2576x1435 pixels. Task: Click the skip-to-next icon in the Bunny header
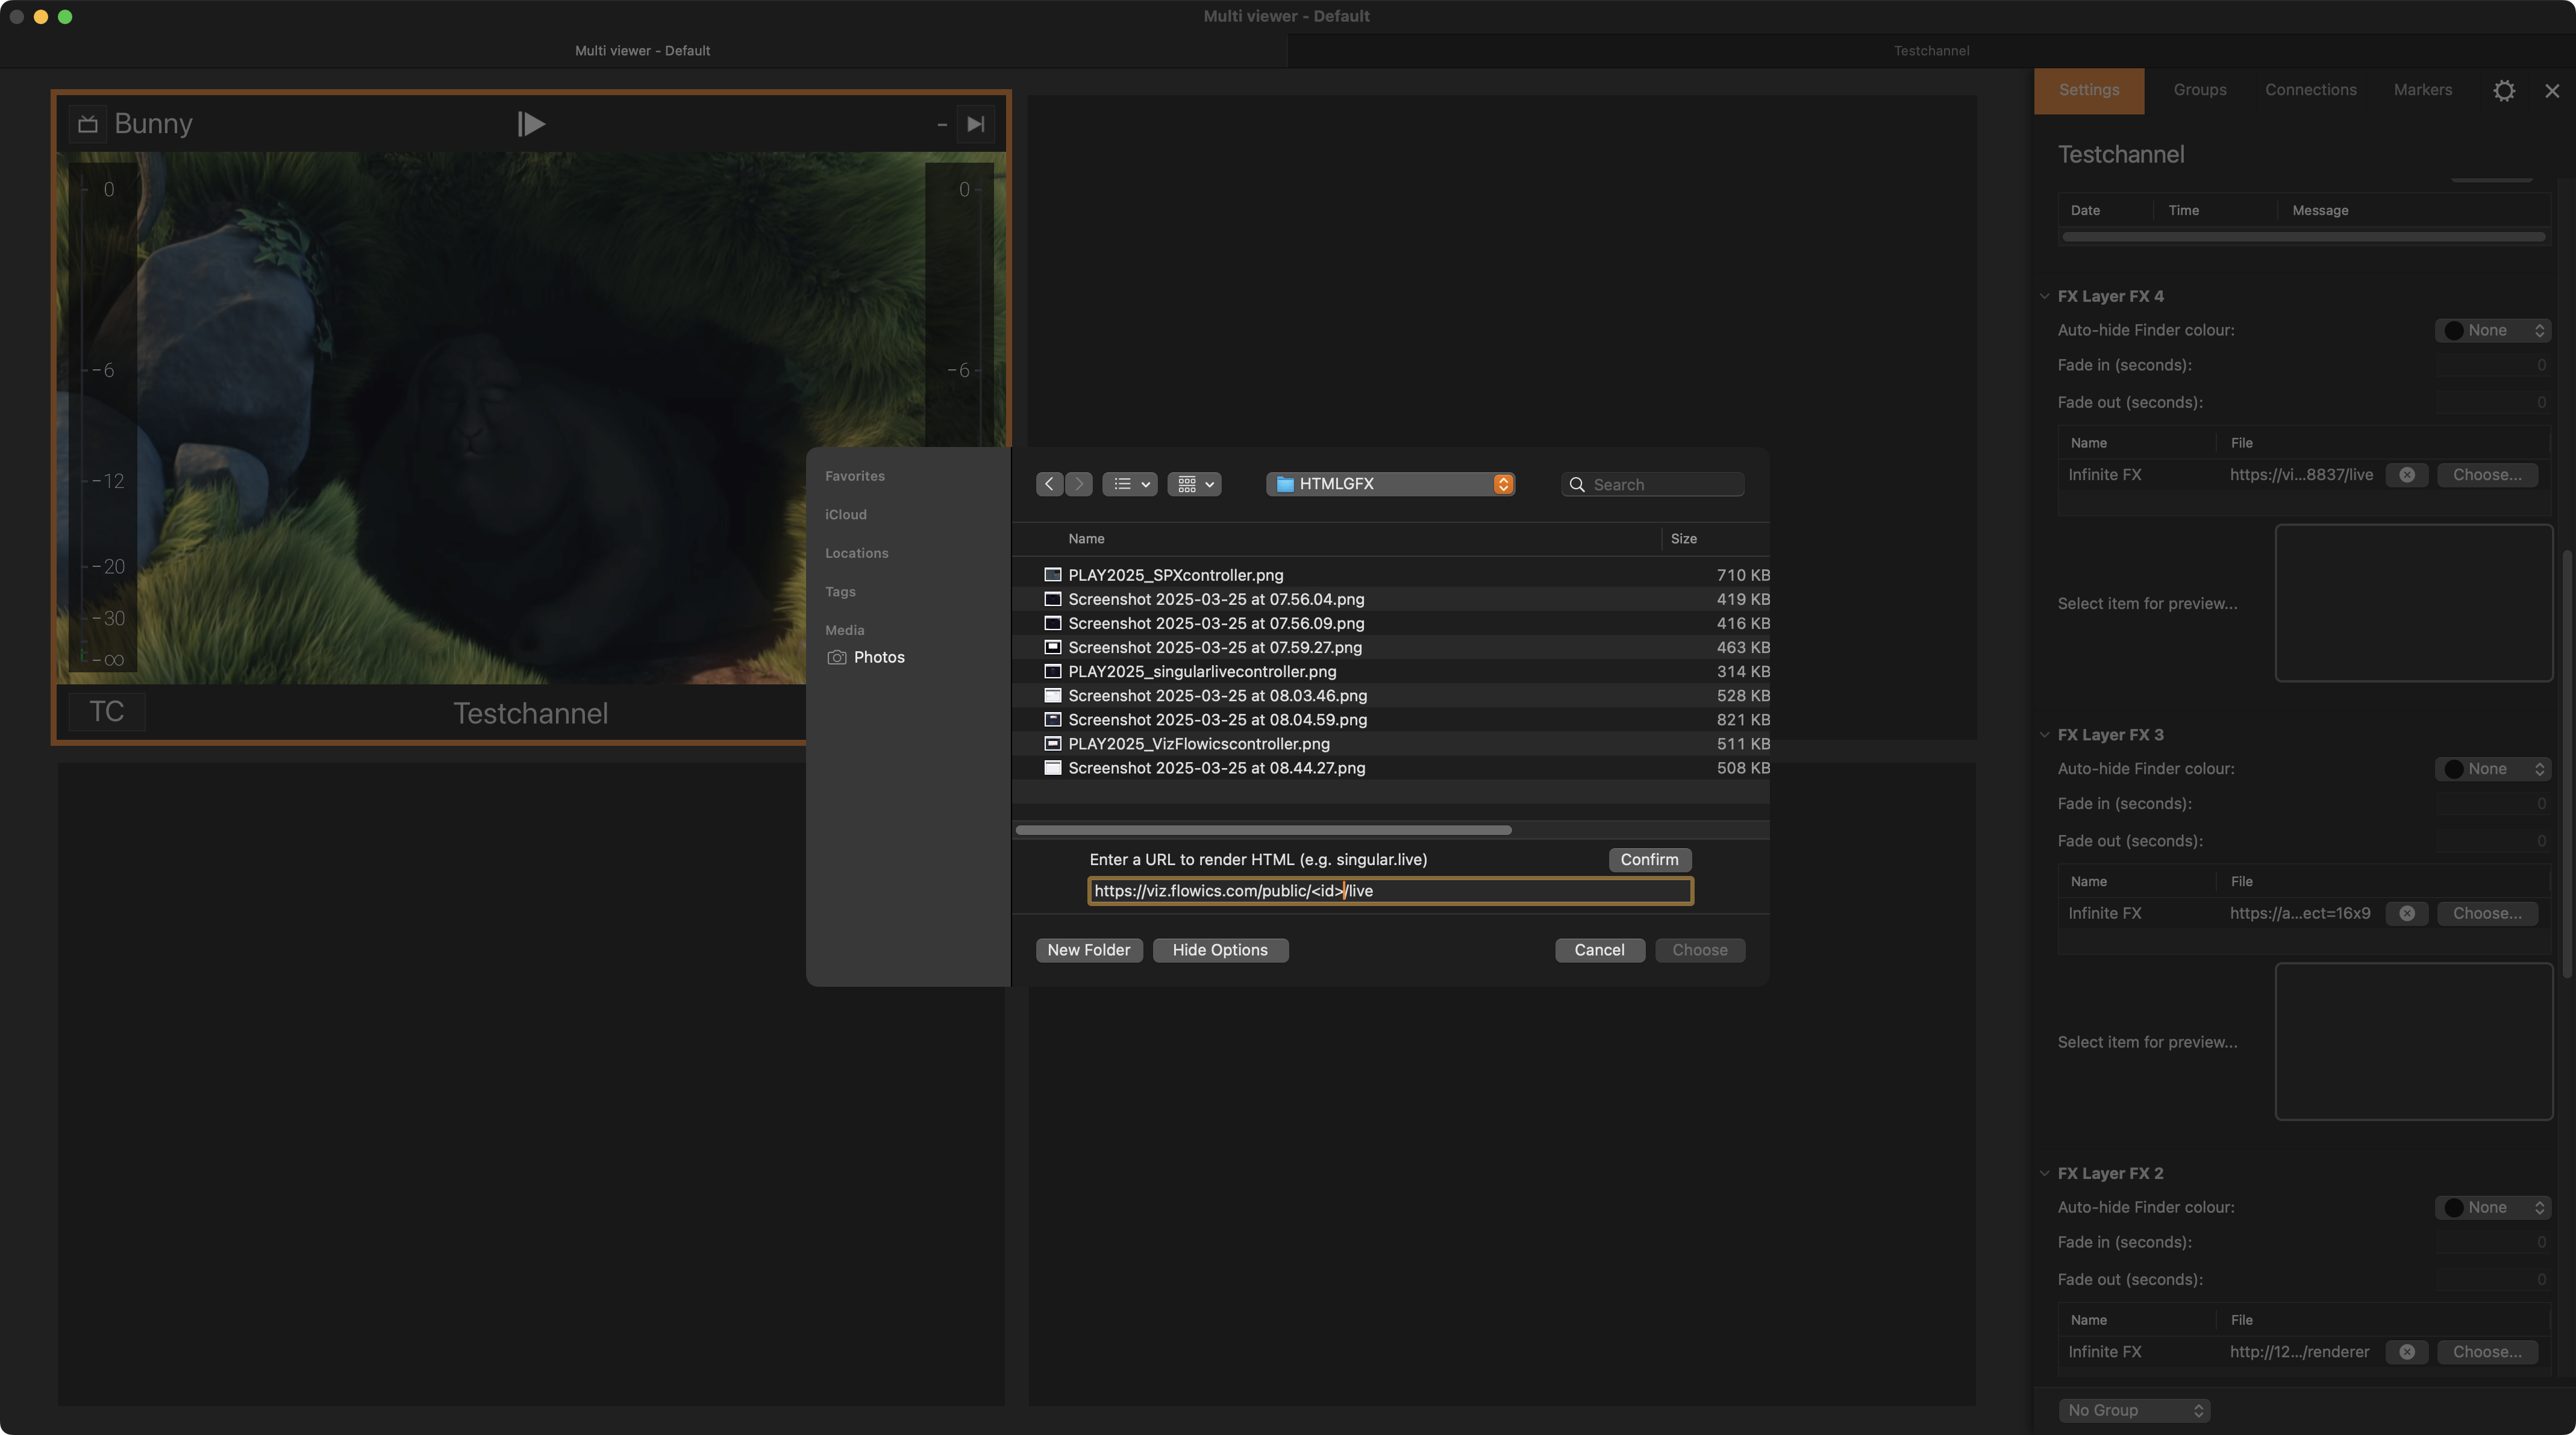tap(975, 124)
